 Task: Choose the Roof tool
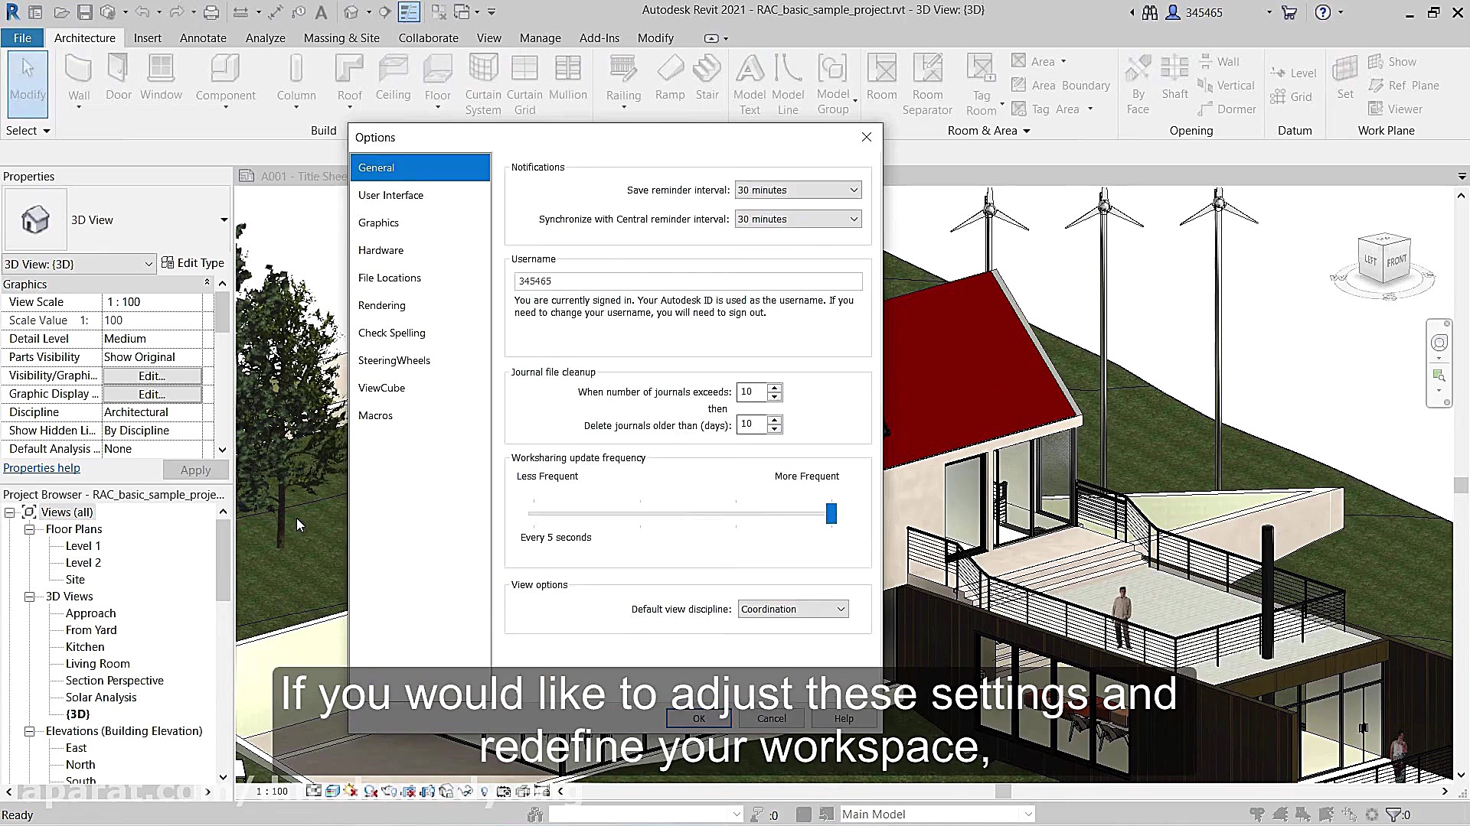[349, 80]
